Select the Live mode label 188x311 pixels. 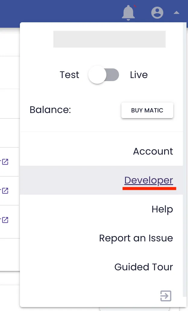click(x=139, y=75)
